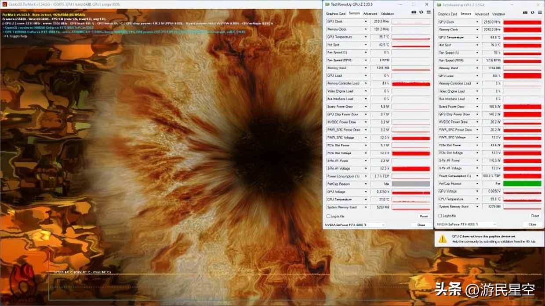Click the green PerfCap Reason bar
Viewport: 545px width, 306px height.
coord(523,184)
